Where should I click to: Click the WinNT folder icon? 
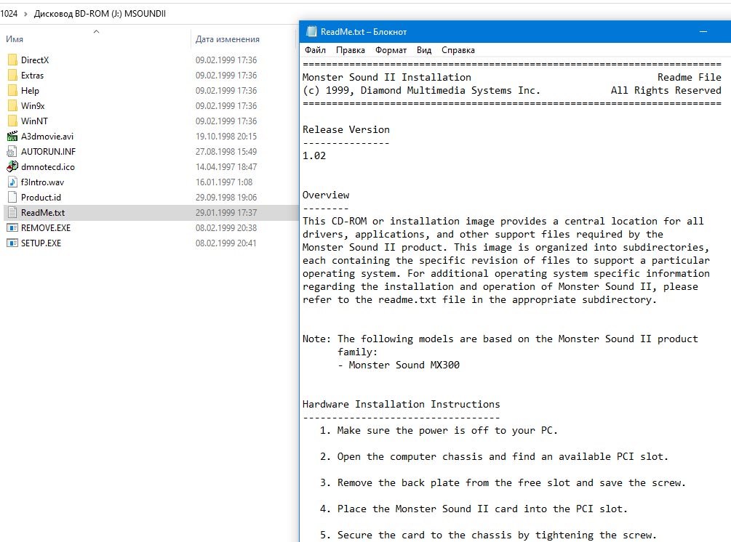pyautogui.click(x=12, y=121)
